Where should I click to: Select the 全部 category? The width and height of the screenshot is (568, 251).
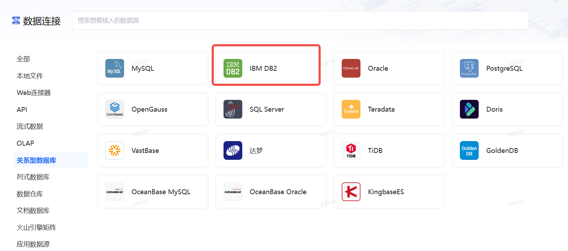[23, 59]
